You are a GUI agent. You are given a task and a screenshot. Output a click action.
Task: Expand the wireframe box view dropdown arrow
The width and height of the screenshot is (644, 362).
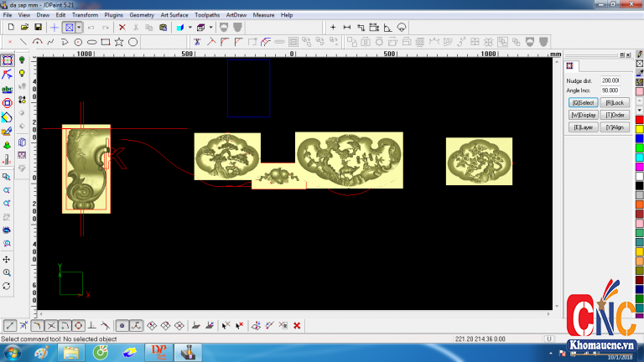point(210,27)
